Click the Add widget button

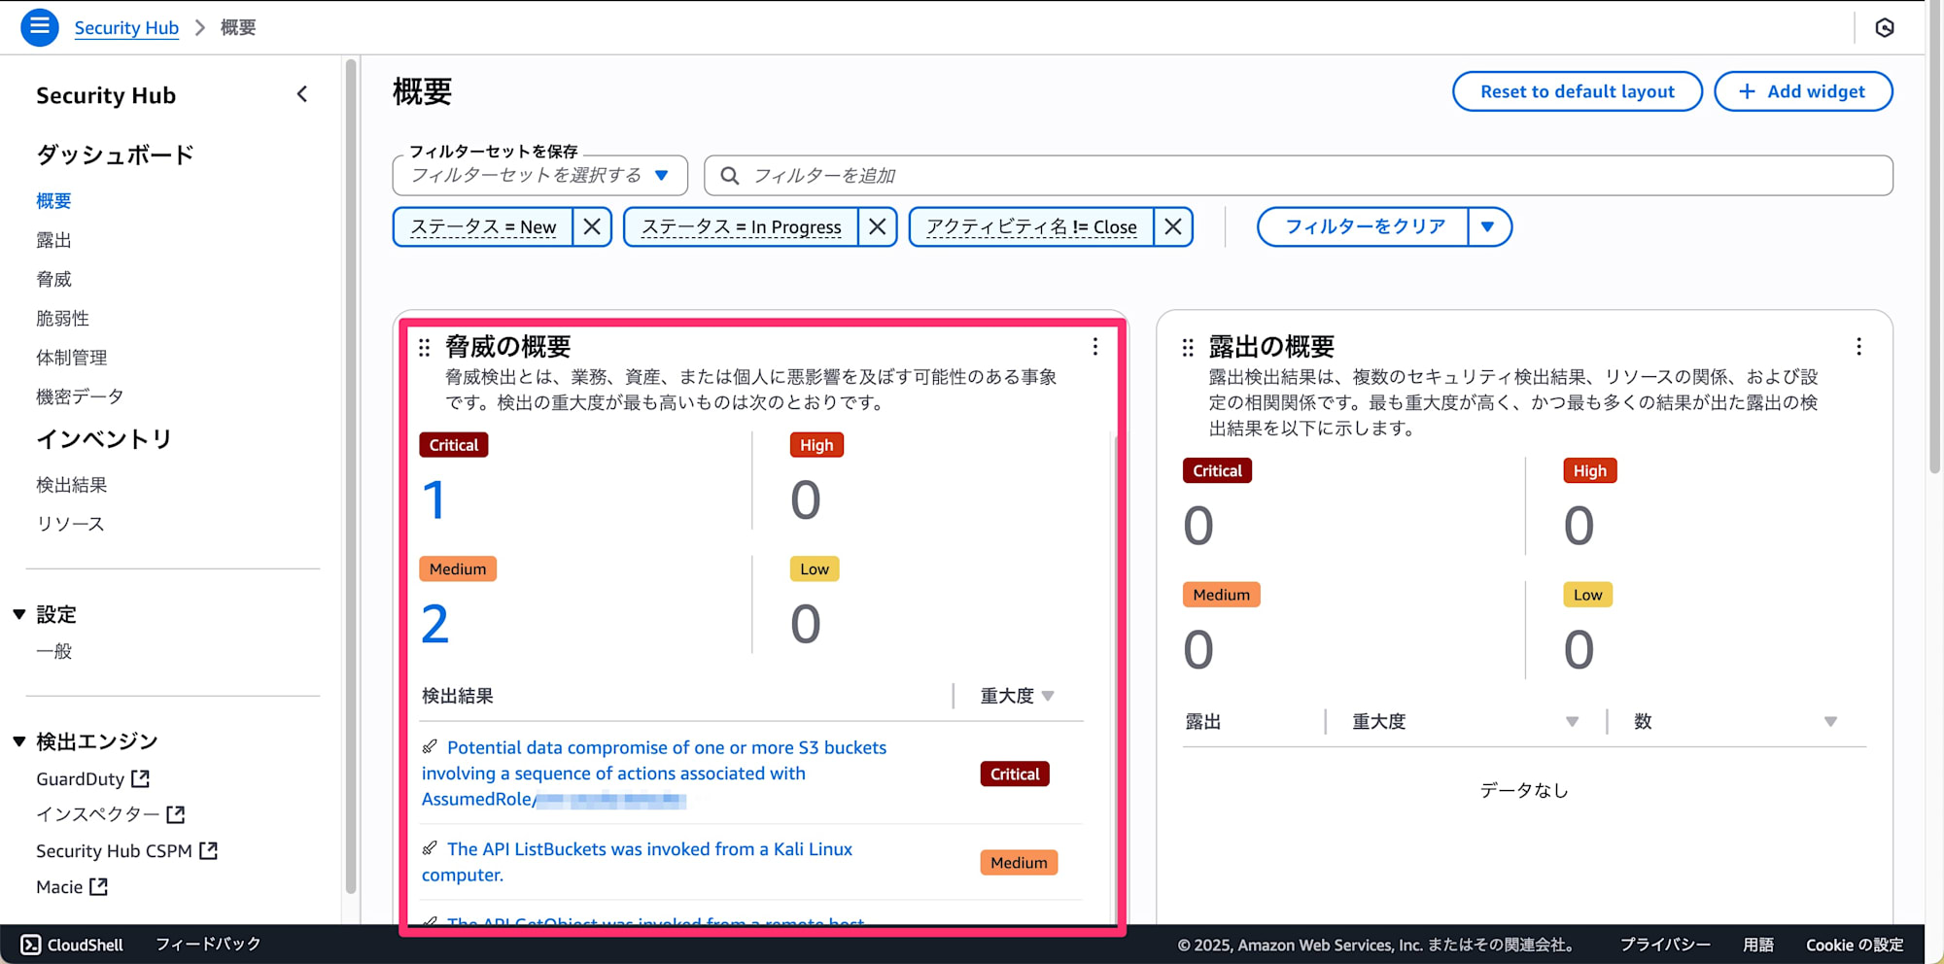[x=1803, y=91]
